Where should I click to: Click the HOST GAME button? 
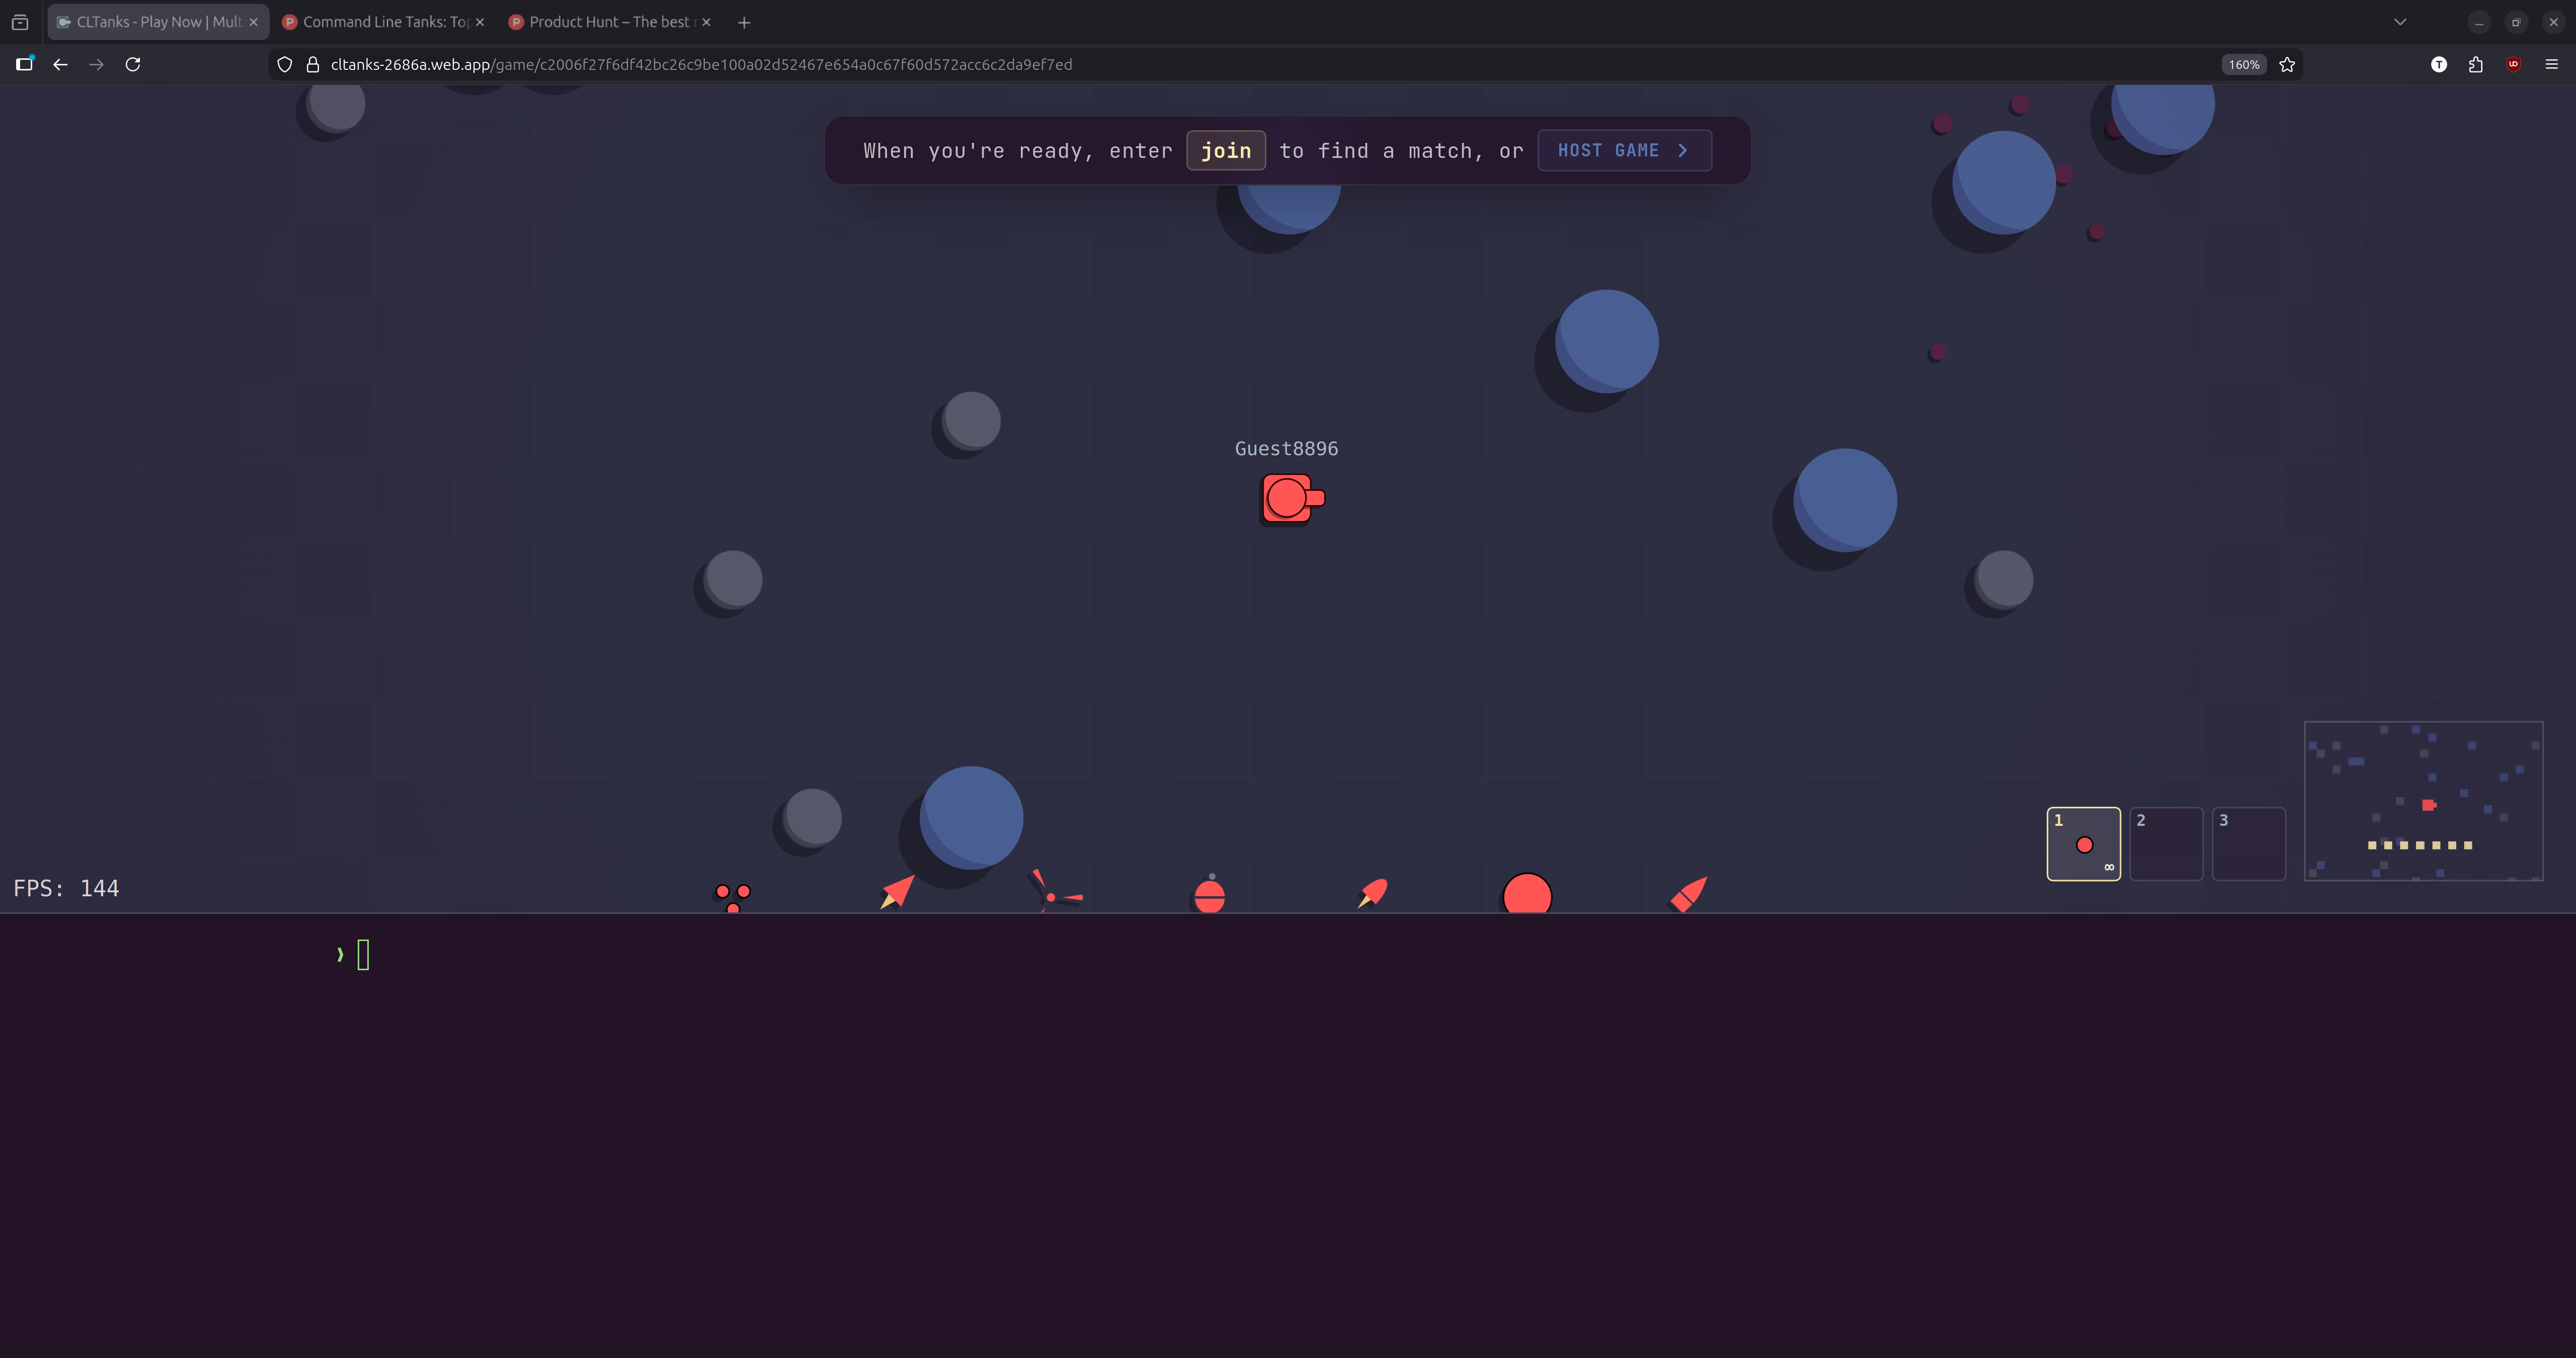[x=1624, y=150]
